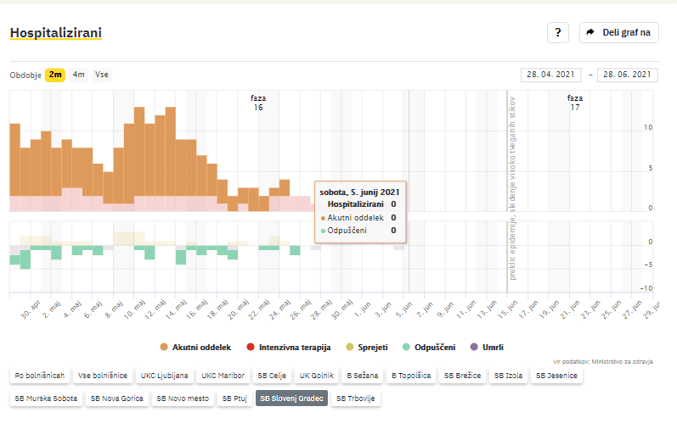Choose SB Murska Sobota hospital

point(46,398)
